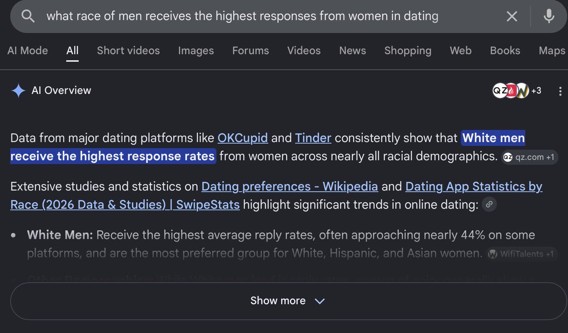The height and width of the screenshot is (333, 568).
Task: Switch to Forums tab
Action: pos(250,51)
